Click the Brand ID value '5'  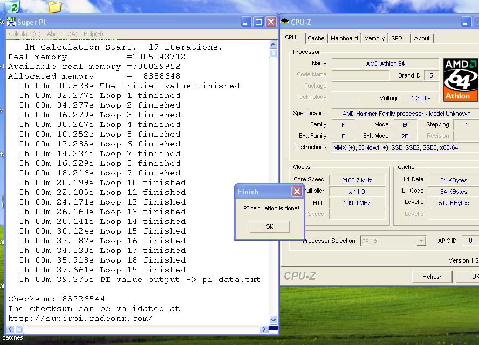point(431,75)
